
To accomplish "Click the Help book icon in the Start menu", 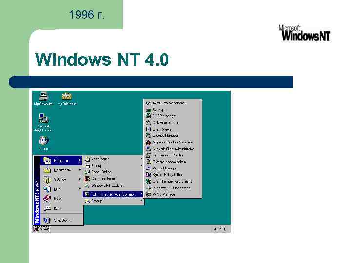I will pyautogui.click(x=47, y=198).
